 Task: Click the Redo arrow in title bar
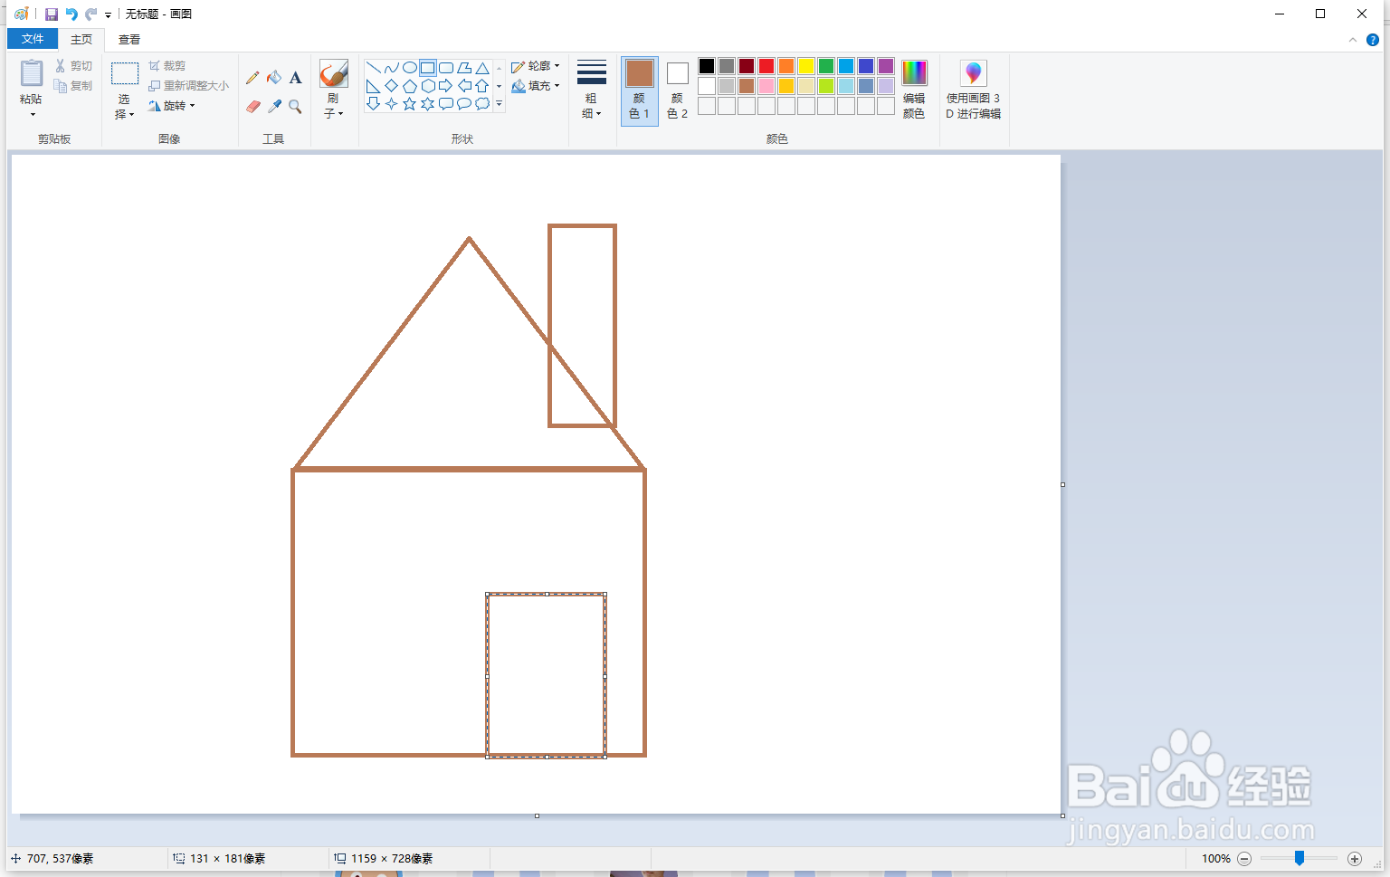[91, 14]
